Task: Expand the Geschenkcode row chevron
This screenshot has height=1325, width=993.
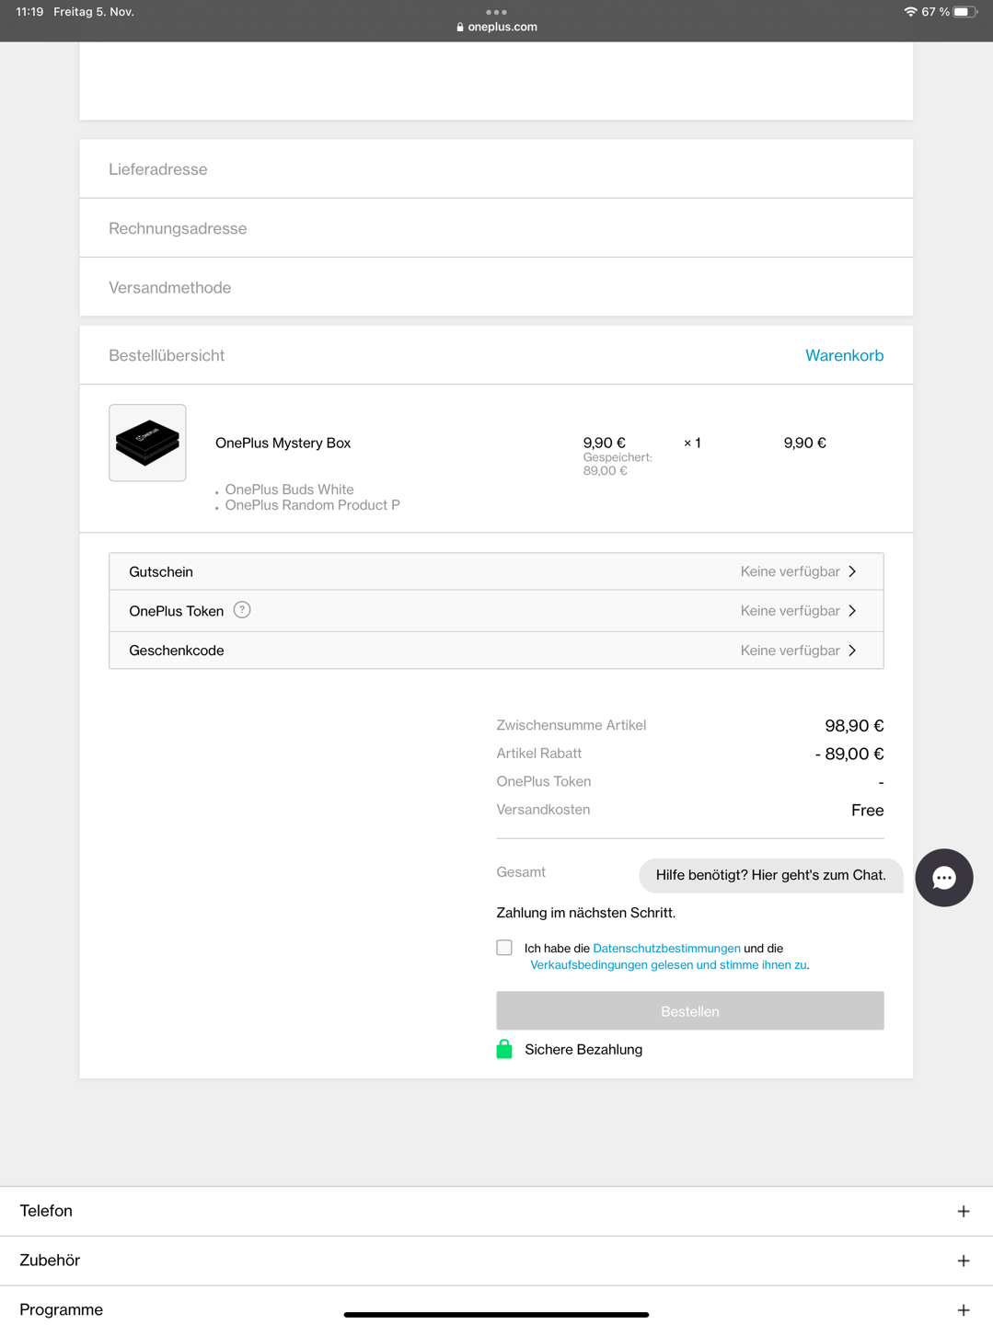Action: (852, 651)
